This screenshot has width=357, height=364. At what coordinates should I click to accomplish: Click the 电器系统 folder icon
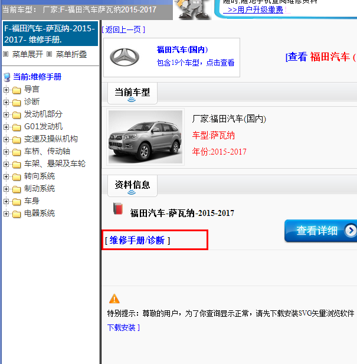click(x=17, y=214)
